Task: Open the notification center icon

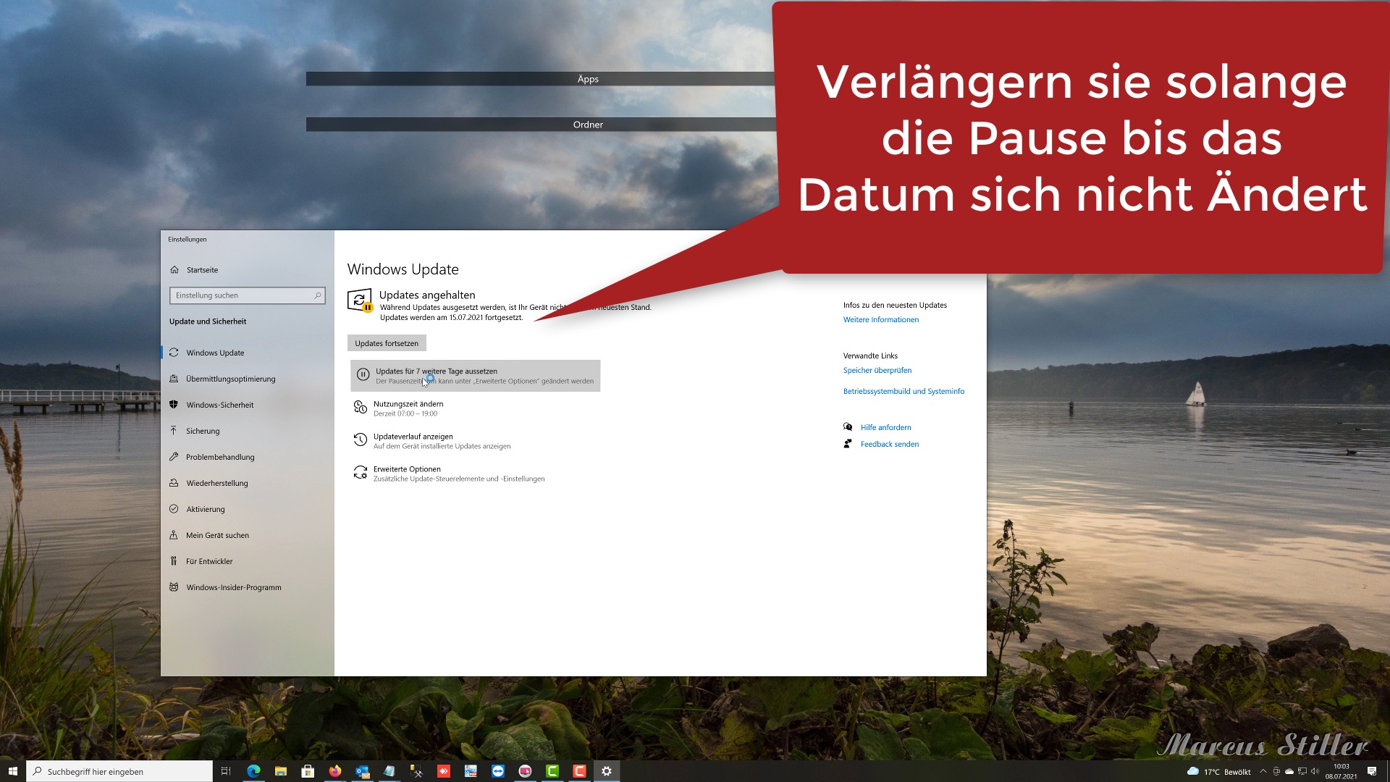Action: click(1372, 771)
